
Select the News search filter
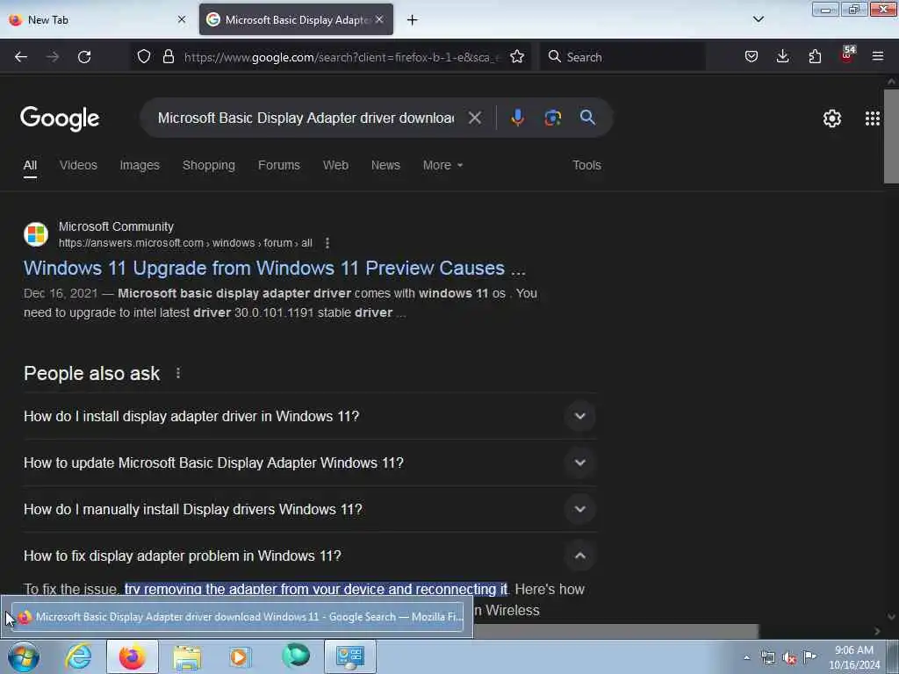[x=385, y=165]
